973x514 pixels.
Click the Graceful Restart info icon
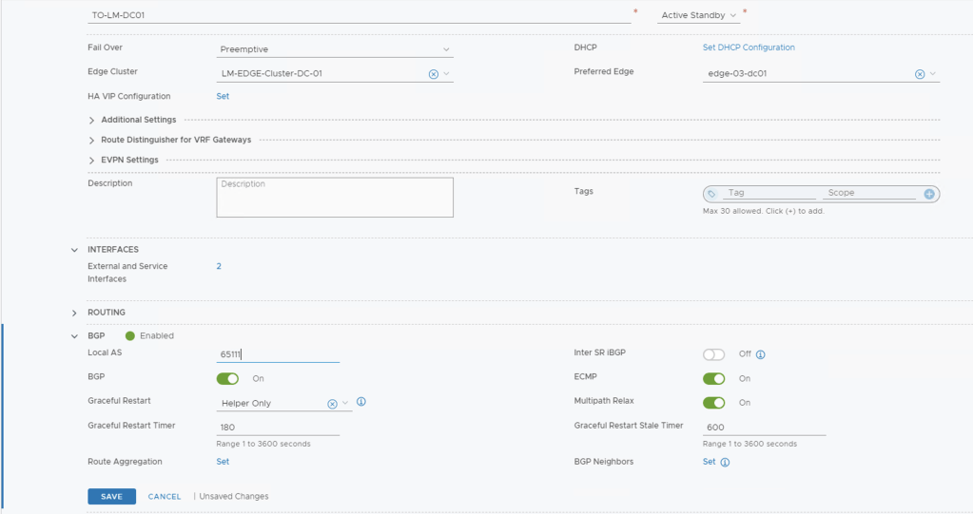361,402
